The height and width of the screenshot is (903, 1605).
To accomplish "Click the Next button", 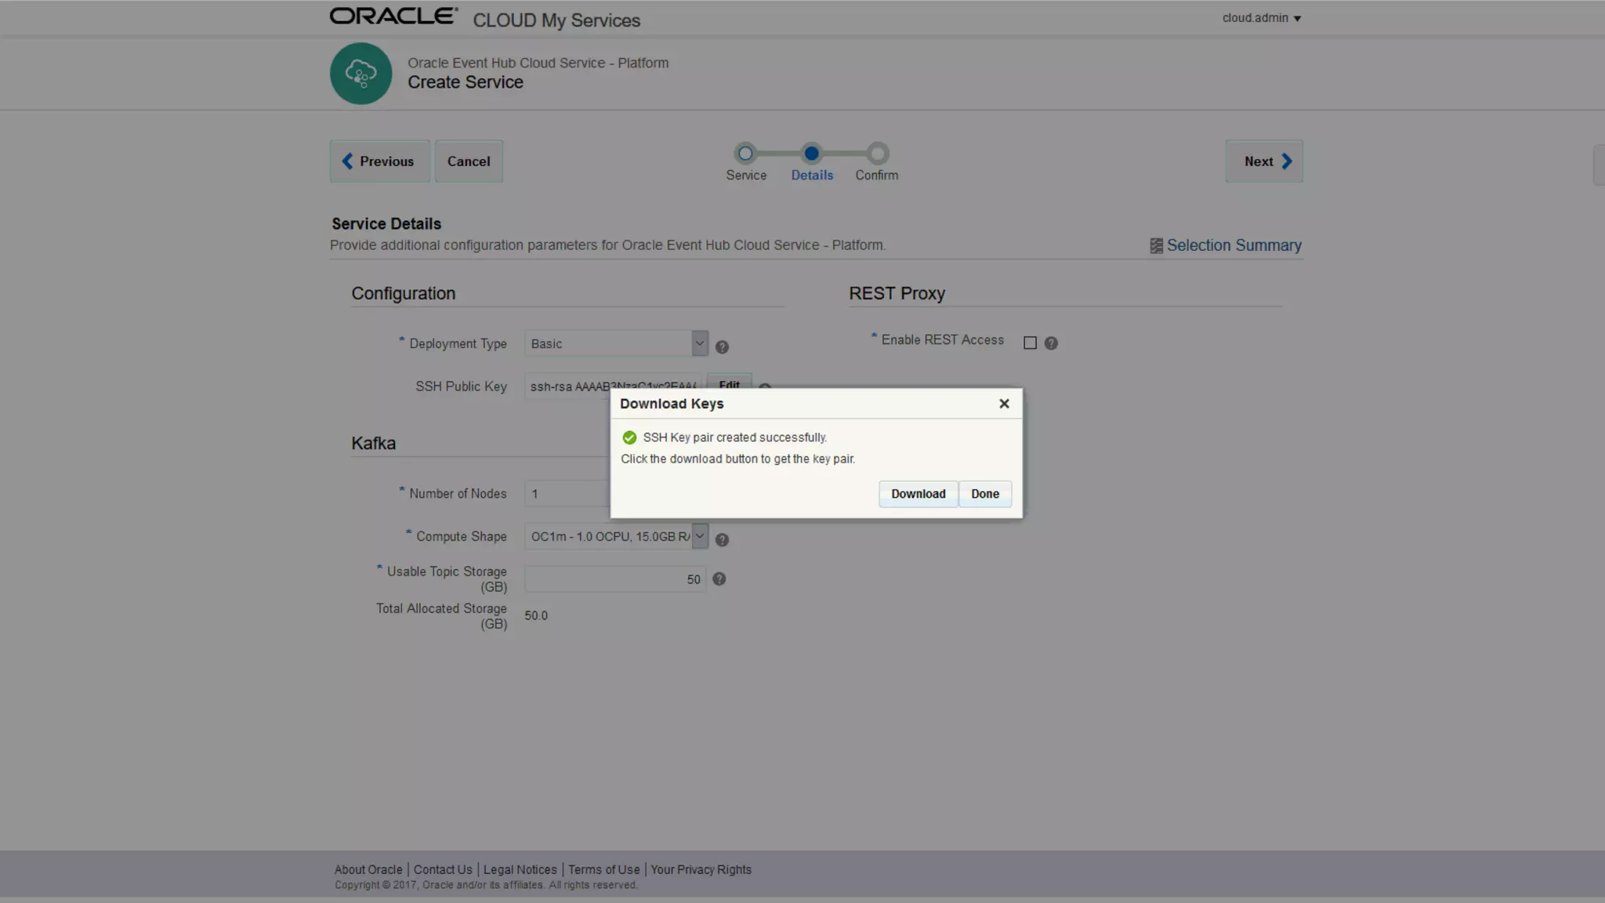I will click(1263, 161).
